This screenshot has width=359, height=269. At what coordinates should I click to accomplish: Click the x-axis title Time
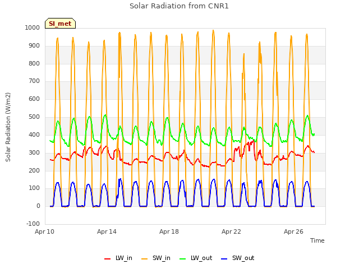pyautogui.click(x=317, y=240)
